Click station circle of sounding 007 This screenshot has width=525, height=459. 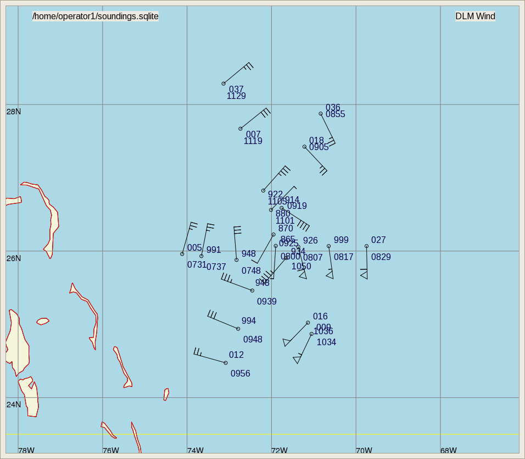pyautogui.click(x=241, y=129)
